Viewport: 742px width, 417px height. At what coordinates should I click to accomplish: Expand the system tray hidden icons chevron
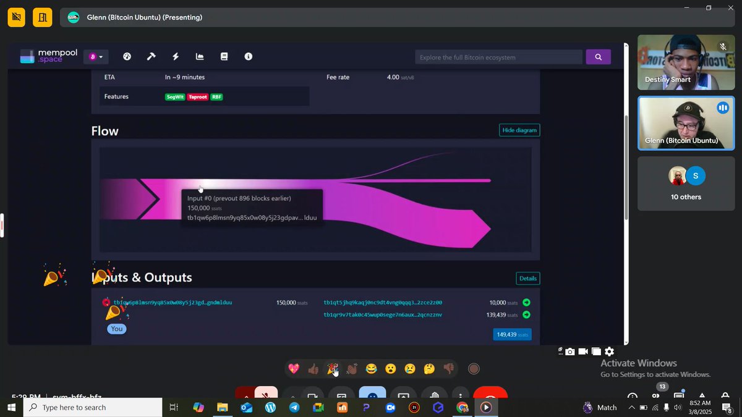(x=631, y=407)
